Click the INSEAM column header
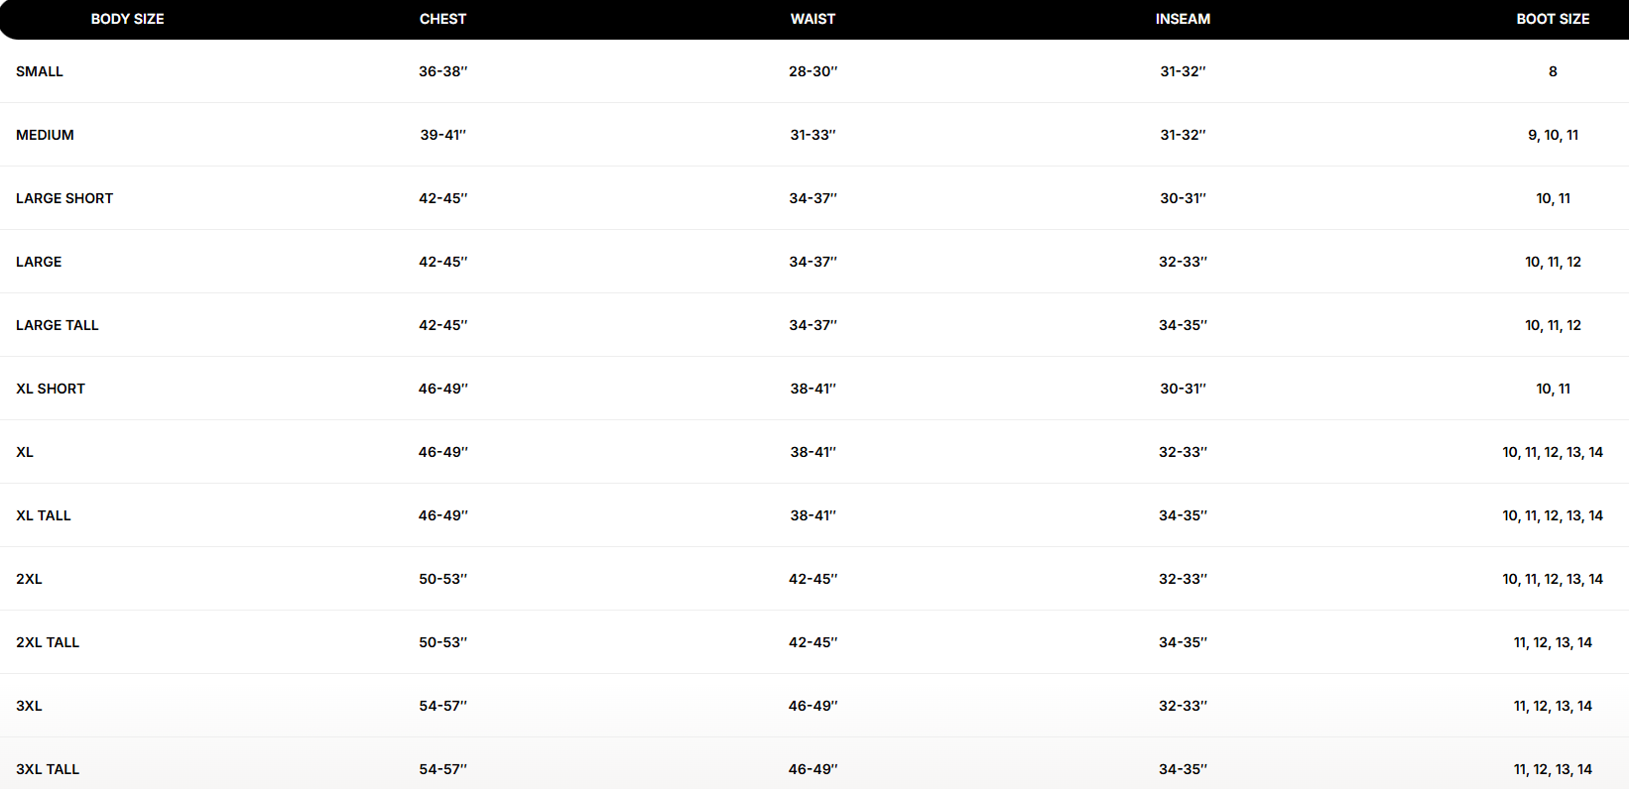This screenshot has height=789, width=1629. point(1183,19)
